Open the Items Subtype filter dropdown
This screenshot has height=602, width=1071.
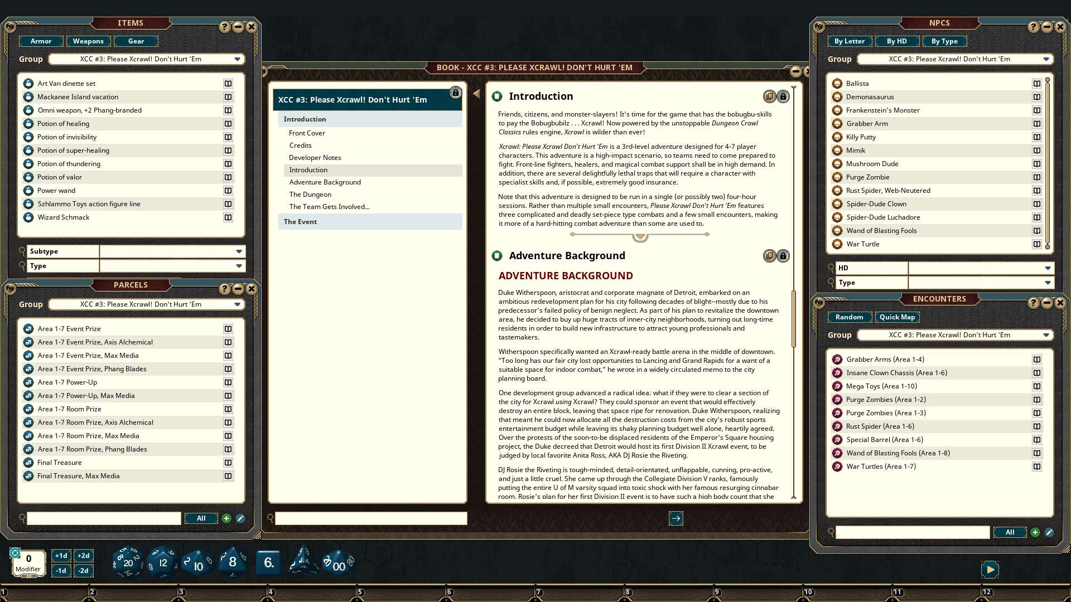pyautogui.click(x=239, y=251)
